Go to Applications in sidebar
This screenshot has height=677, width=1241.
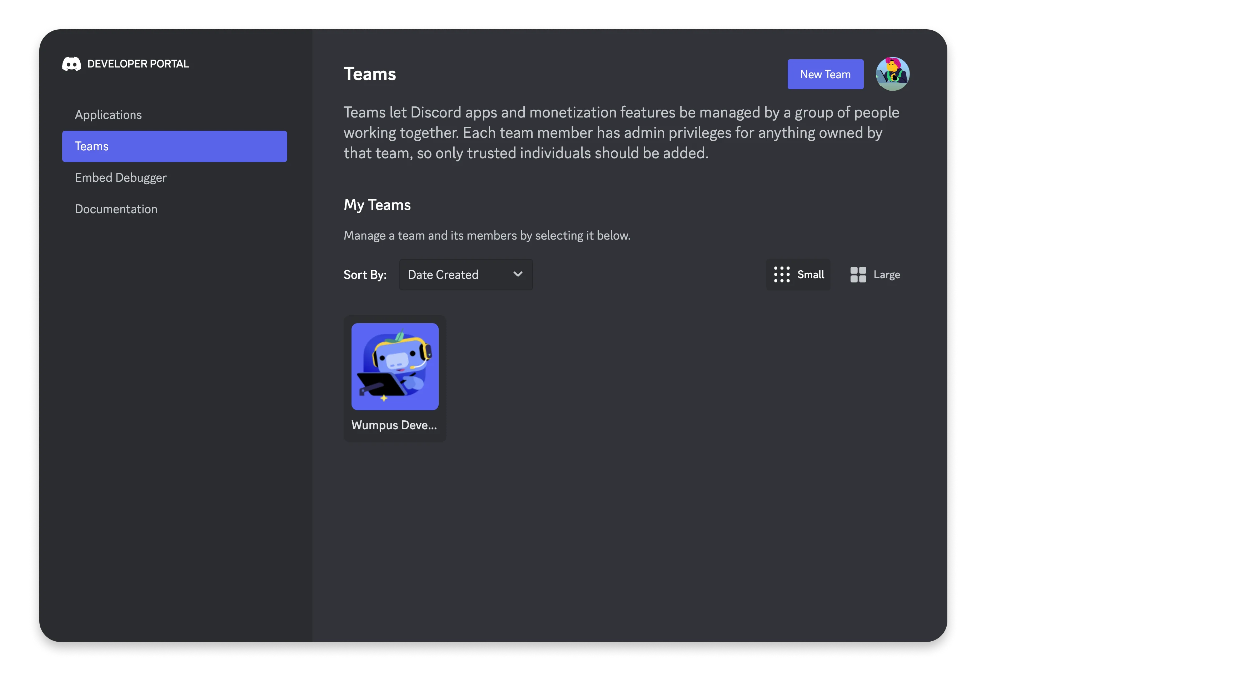pos(174,115)
